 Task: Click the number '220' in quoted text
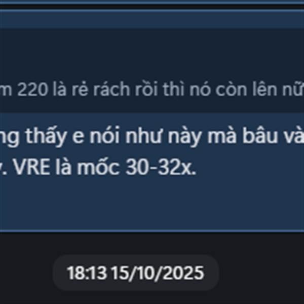[32, 90]
